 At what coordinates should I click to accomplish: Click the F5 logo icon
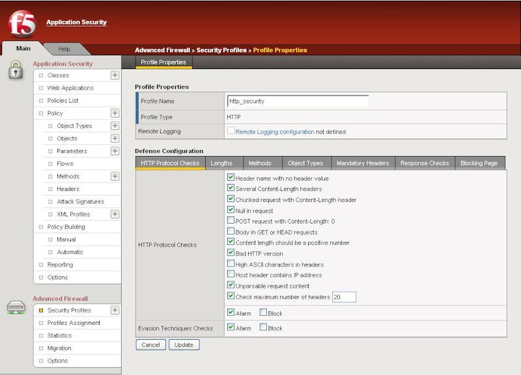tap(22, 23)
